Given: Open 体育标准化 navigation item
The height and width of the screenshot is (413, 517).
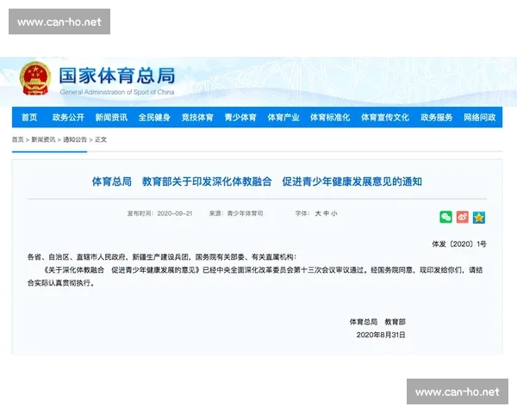Looking at the screenshot, I should 330,117.
